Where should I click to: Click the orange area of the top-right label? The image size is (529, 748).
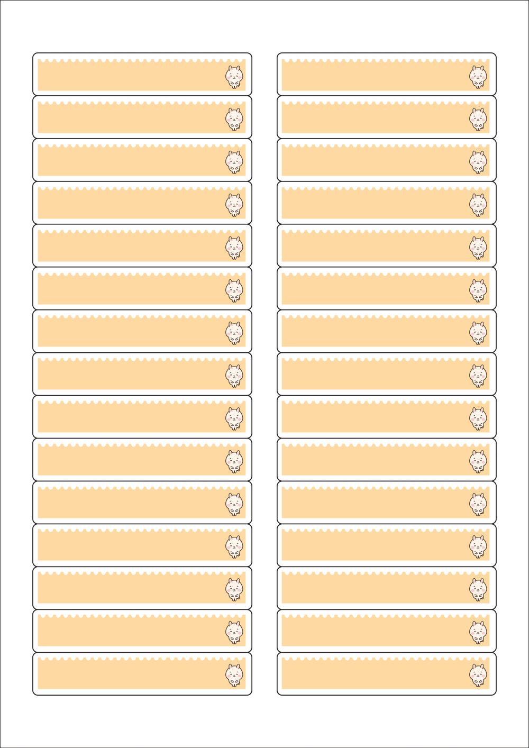pos(370,77)
